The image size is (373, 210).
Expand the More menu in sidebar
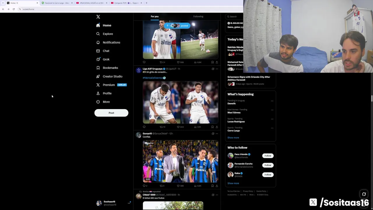pos(103,102)
